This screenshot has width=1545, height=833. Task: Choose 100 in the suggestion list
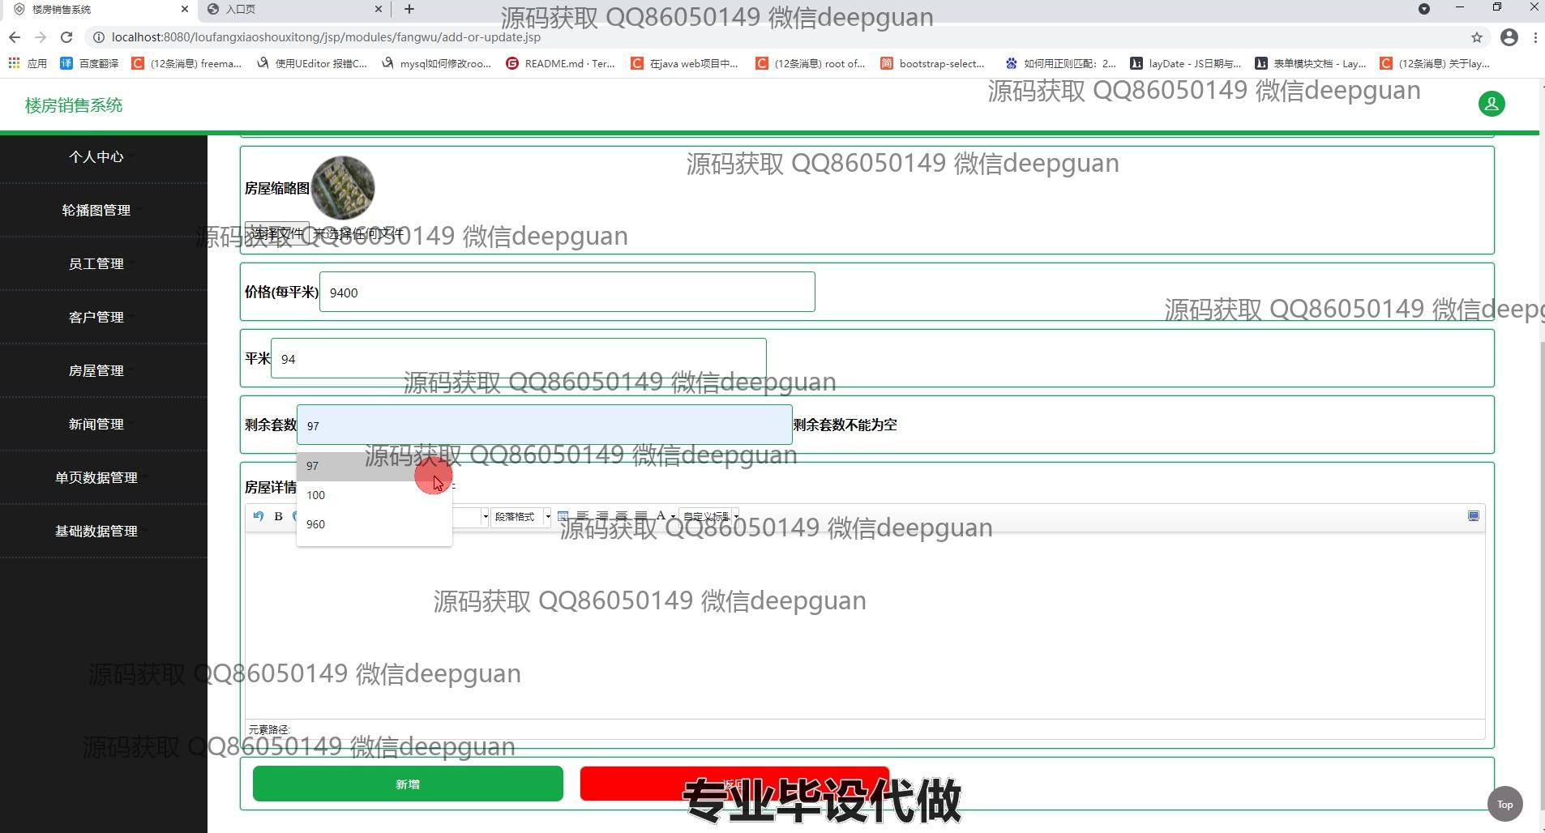[374, 495]
